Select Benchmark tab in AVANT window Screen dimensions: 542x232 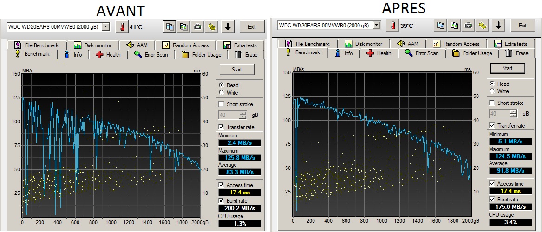[32, 54]
